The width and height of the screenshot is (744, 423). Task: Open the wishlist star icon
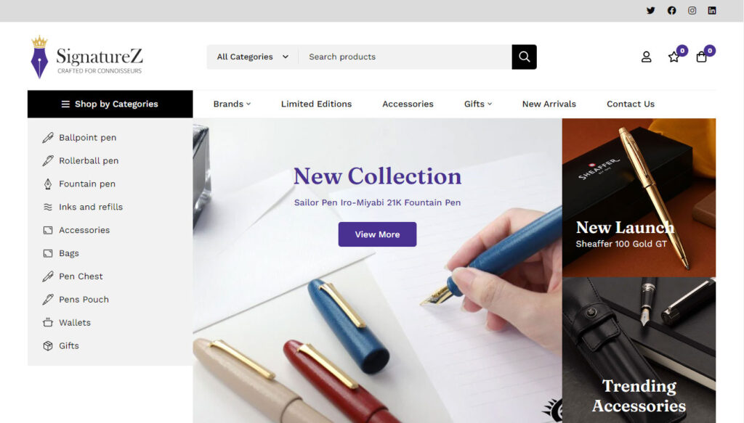pyautogui.click(x=674, y=57)
